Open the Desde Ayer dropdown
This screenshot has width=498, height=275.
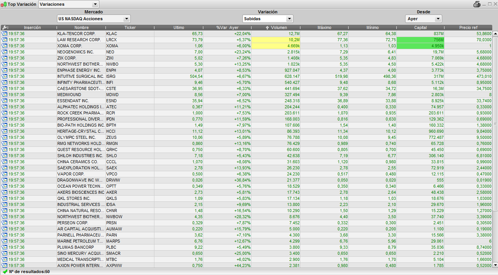click(423, 19)
